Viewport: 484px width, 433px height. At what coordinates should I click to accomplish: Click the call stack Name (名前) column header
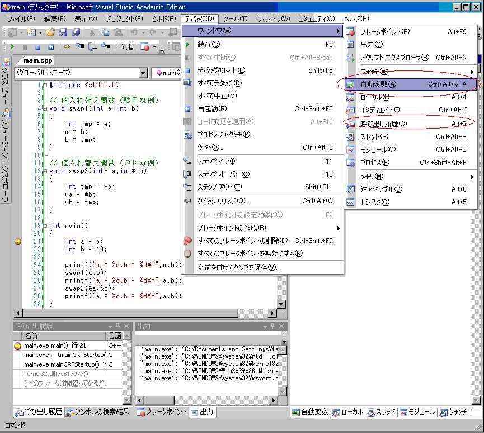point(64,336)
